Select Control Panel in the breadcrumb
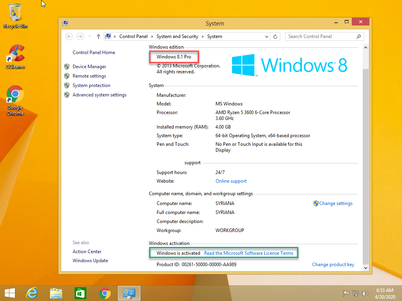Image resolution: width=402 pixels, height=301 pixels. [133, 36]
